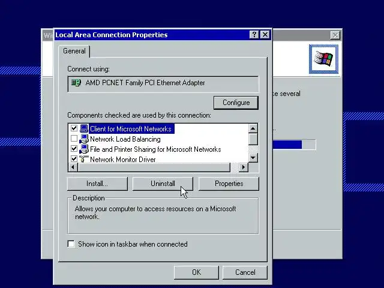This screenshot has width=384, height=288.
Task: Select the General tab
Action: 74,51
